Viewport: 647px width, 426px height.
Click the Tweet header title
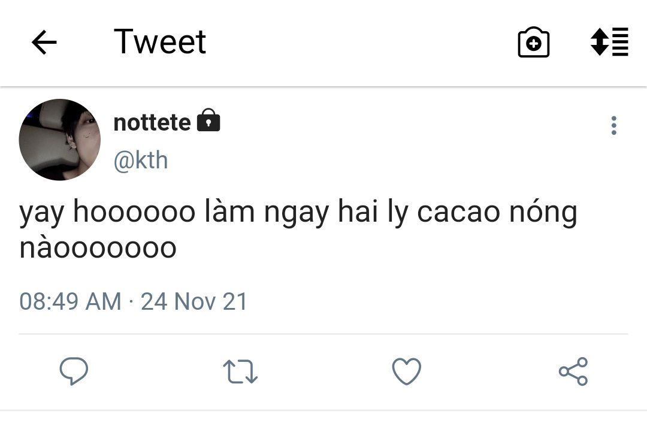(160, 42)
